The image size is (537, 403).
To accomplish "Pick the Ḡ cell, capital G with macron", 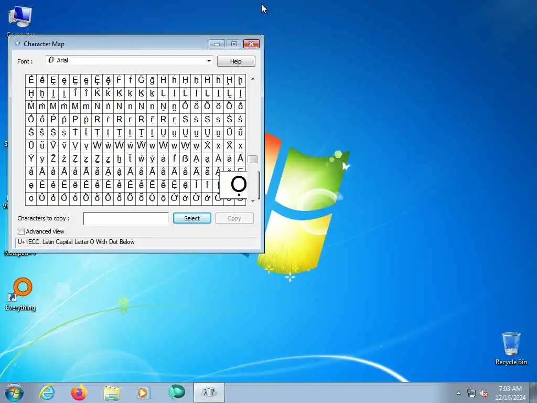I will click(x=141, y=80).
